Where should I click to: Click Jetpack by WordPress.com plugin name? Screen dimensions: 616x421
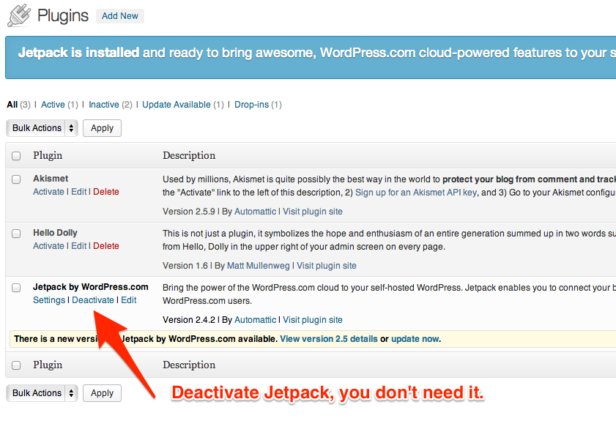[91, 287]
